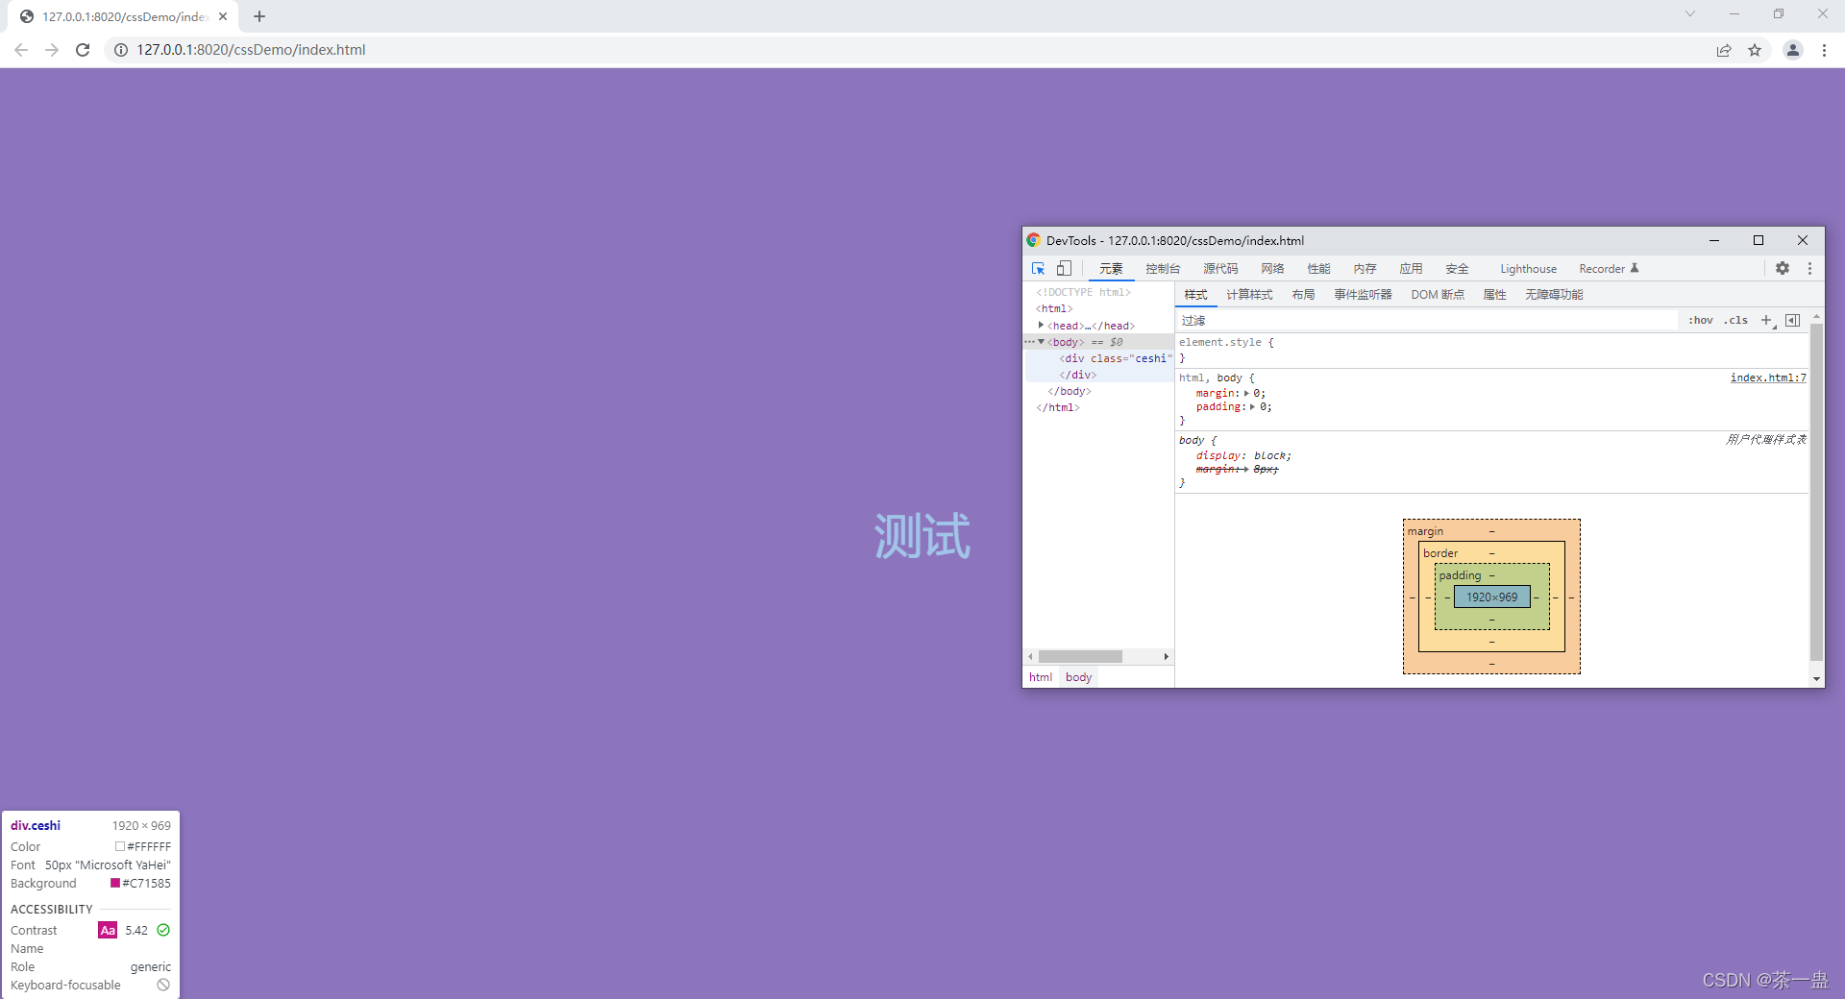Viewport: 1845px width, 999px height.
Task: Open Chrome profile avatar menu
Action: [1792, 50]
